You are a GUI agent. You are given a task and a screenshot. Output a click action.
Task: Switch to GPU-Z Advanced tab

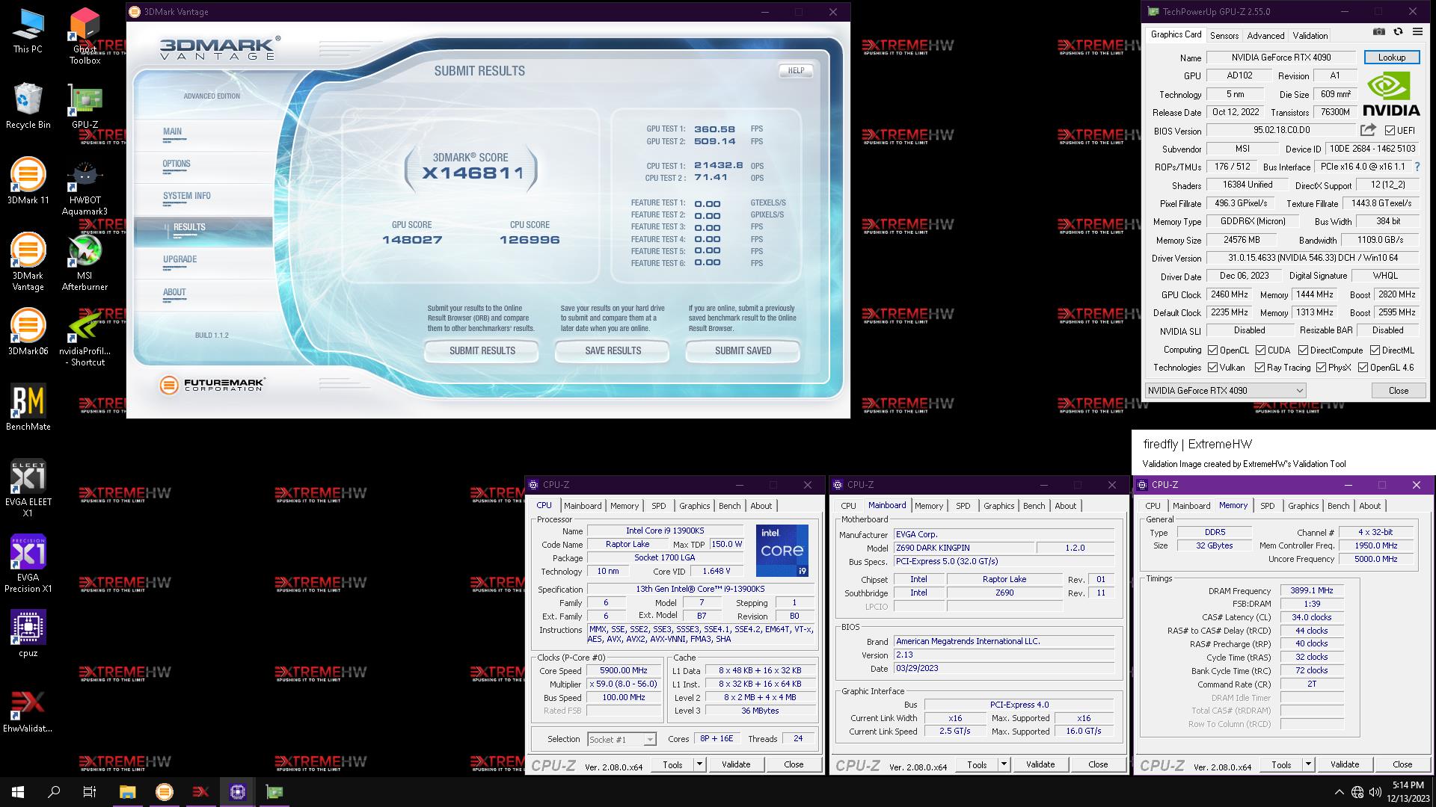click(1265, 35)
